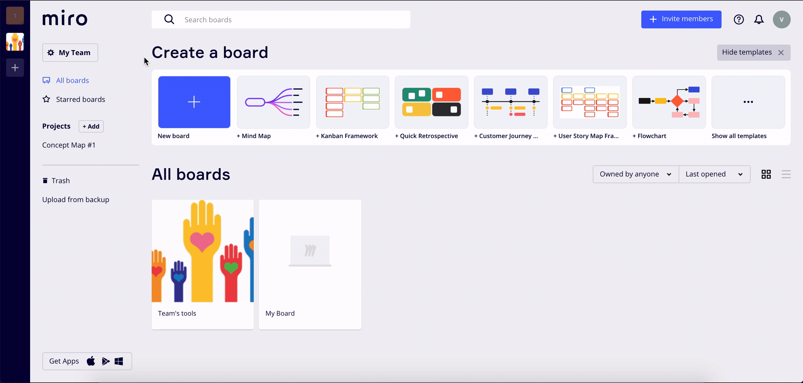Open the Last opened sort dropdown

coord(714,174)
